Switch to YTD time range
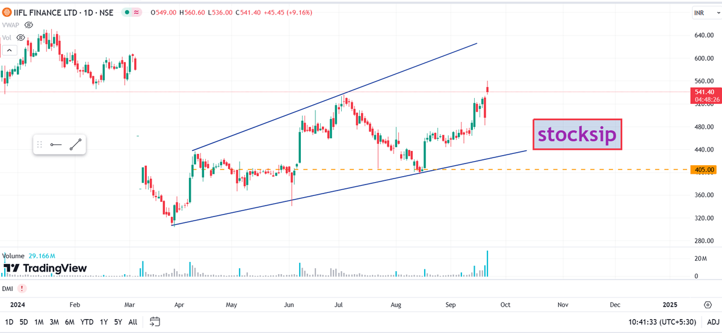This screenshot has height=333, width=722. pos(87,322)
